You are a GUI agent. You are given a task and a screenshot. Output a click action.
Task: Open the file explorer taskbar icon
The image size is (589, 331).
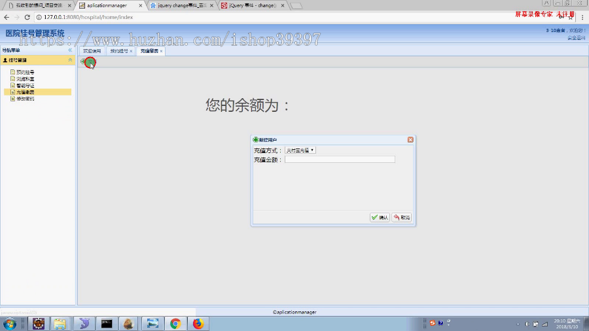coord(60,324)
